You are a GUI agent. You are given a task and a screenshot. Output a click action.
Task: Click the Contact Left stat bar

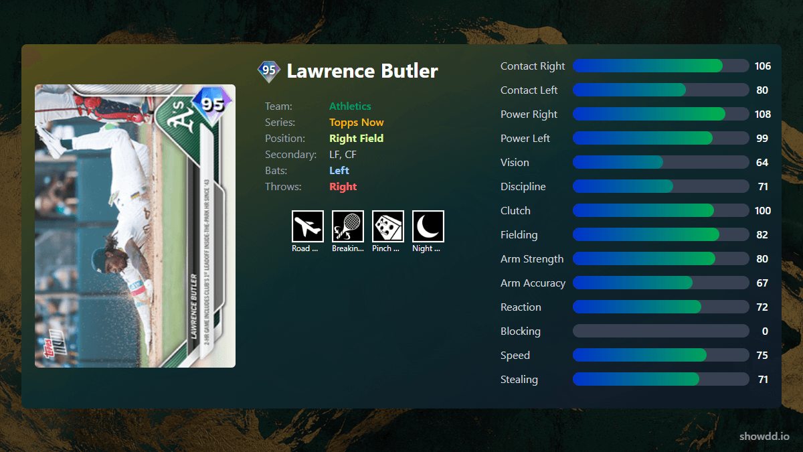(661, 90)
